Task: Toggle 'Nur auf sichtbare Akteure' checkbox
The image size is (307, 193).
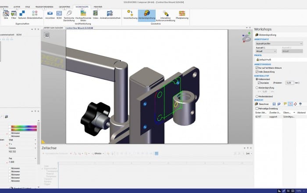Action: click(x=257, y=68)
